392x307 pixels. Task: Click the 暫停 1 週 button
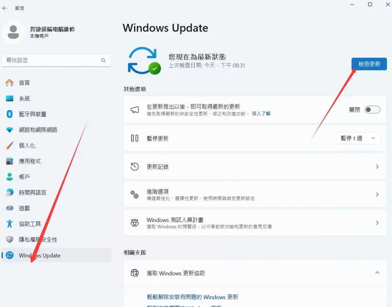click(351, 138)
